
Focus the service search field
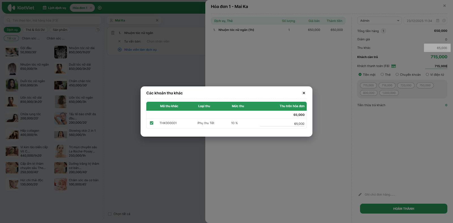click(x=52, y=20)
